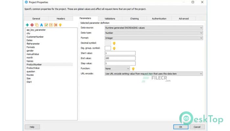The width and height of the screenshot is (230, 131).
Task: Open the Validations tab
Action: [110, 19]
